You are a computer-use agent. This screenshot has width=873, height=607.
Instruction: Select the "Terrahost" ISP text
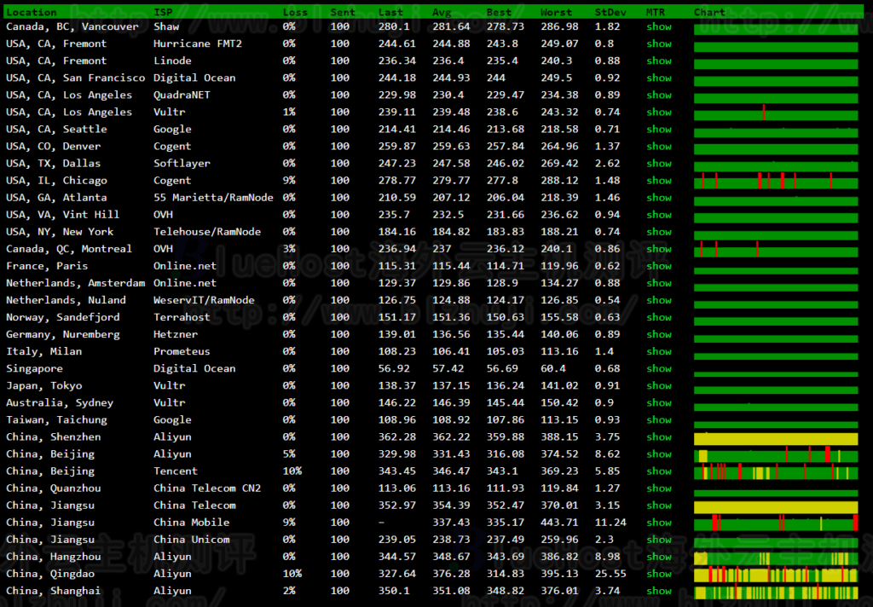(182, 317)
